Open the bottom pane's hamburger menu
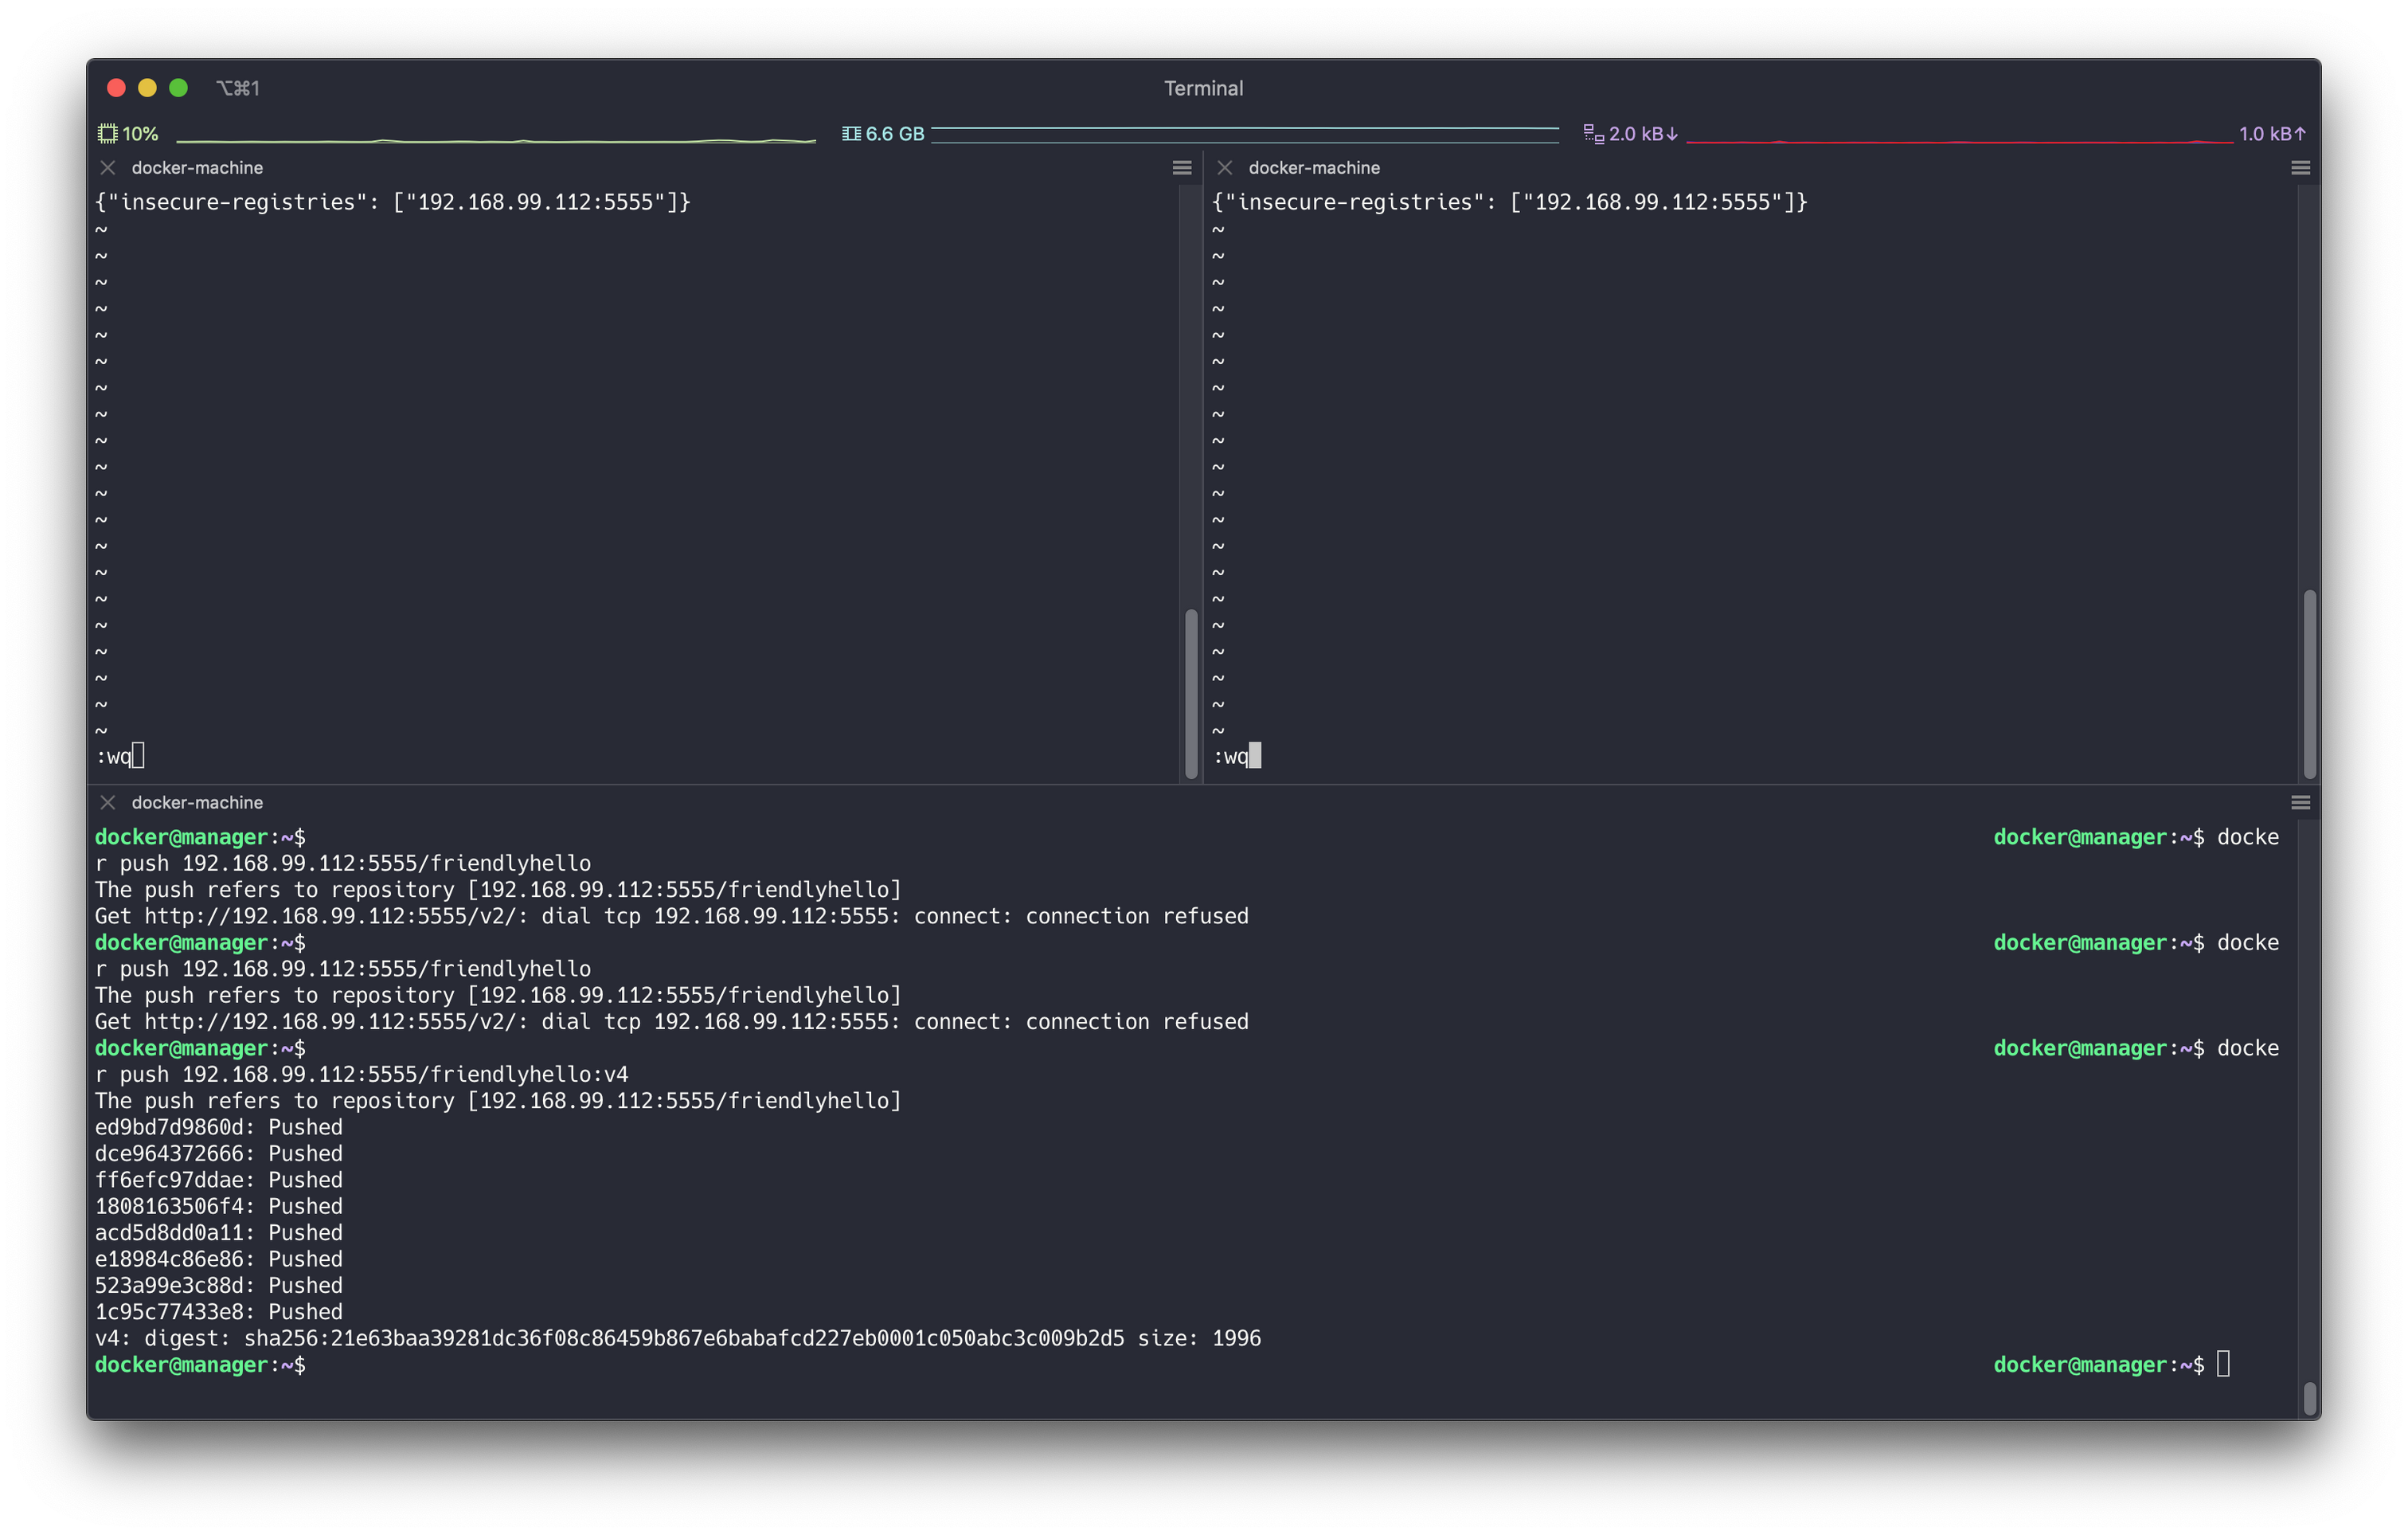The width and height of the screenshot is (2408, 1535). click(x=2300, y=801)
